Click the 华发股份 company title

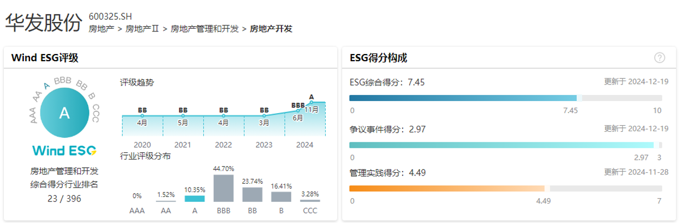(x=45, y=22)
